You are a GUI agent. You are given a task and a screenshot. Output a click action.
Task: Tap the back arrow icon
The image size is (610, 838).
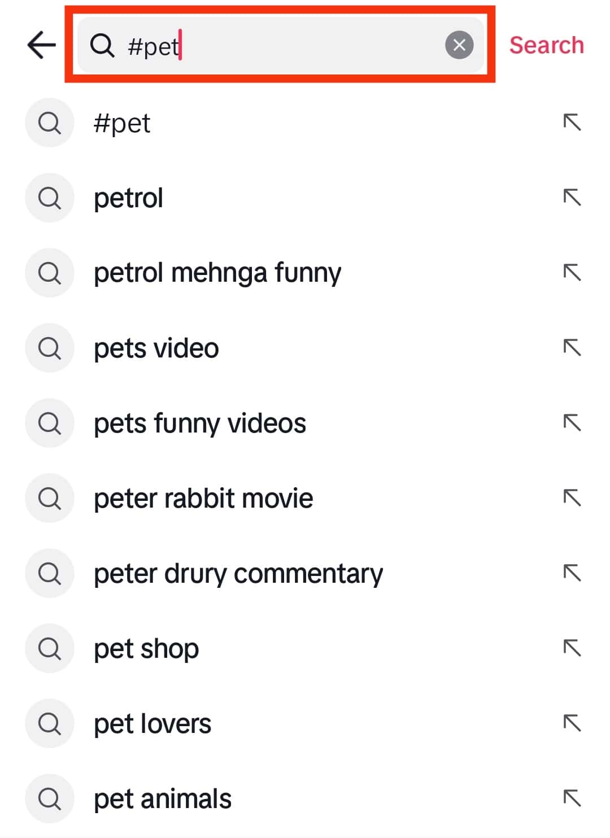coord(42,45)
